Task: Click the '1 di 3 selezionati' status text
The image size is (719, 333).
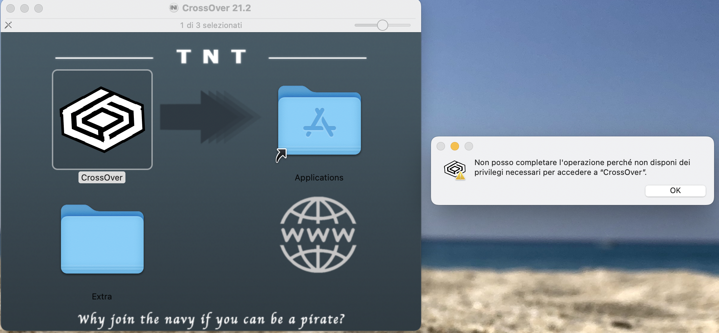Action: (x=211, y=25)
